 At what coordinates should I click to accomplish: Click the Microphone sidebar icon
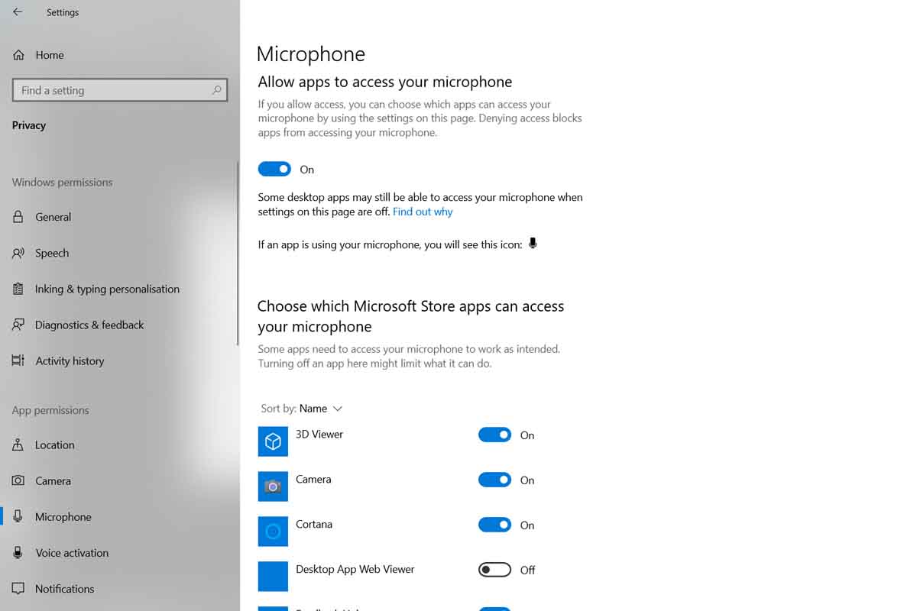18,516
